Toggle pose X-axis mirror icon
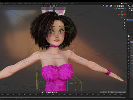 click(116, 9)
